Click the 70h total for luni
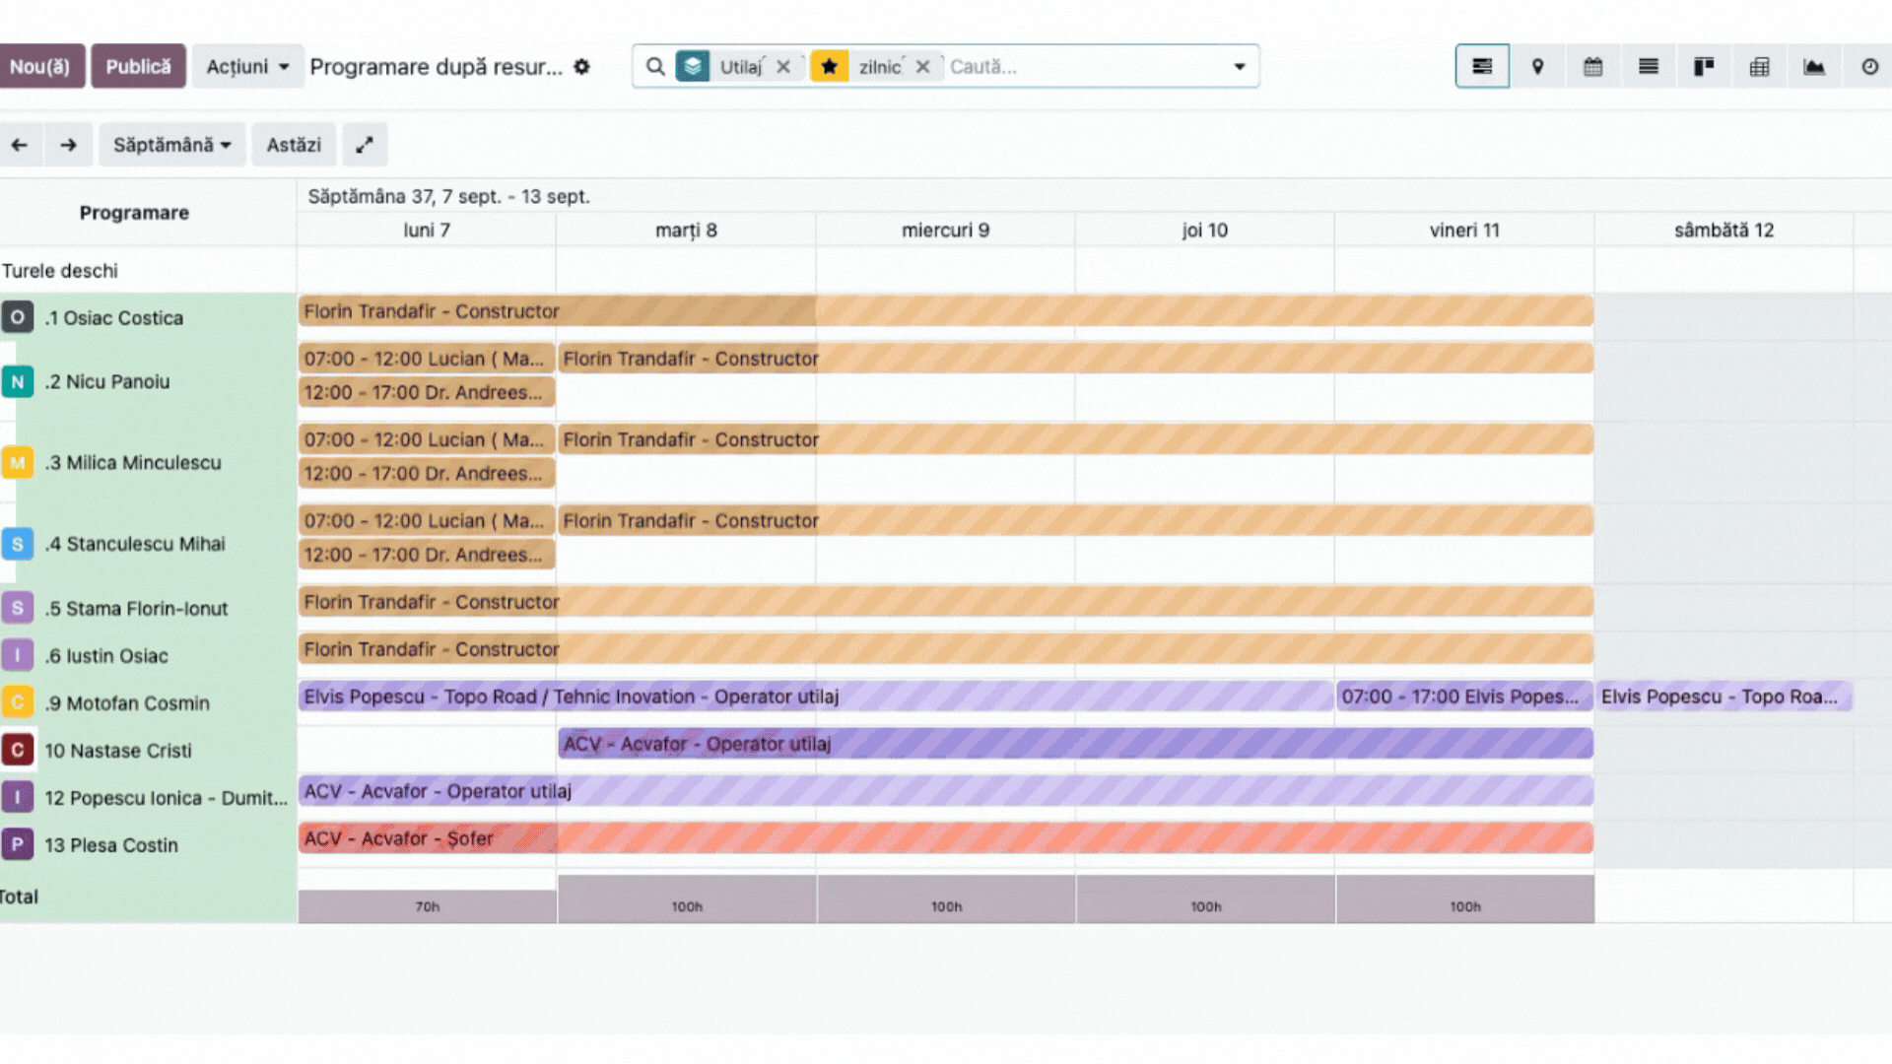 click(427, 906)
